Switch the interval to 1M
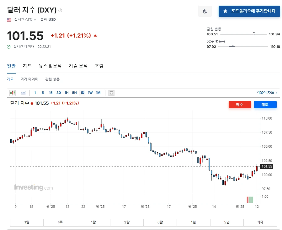The height and width of the screenshot is (230, 282). click(98, 93)
